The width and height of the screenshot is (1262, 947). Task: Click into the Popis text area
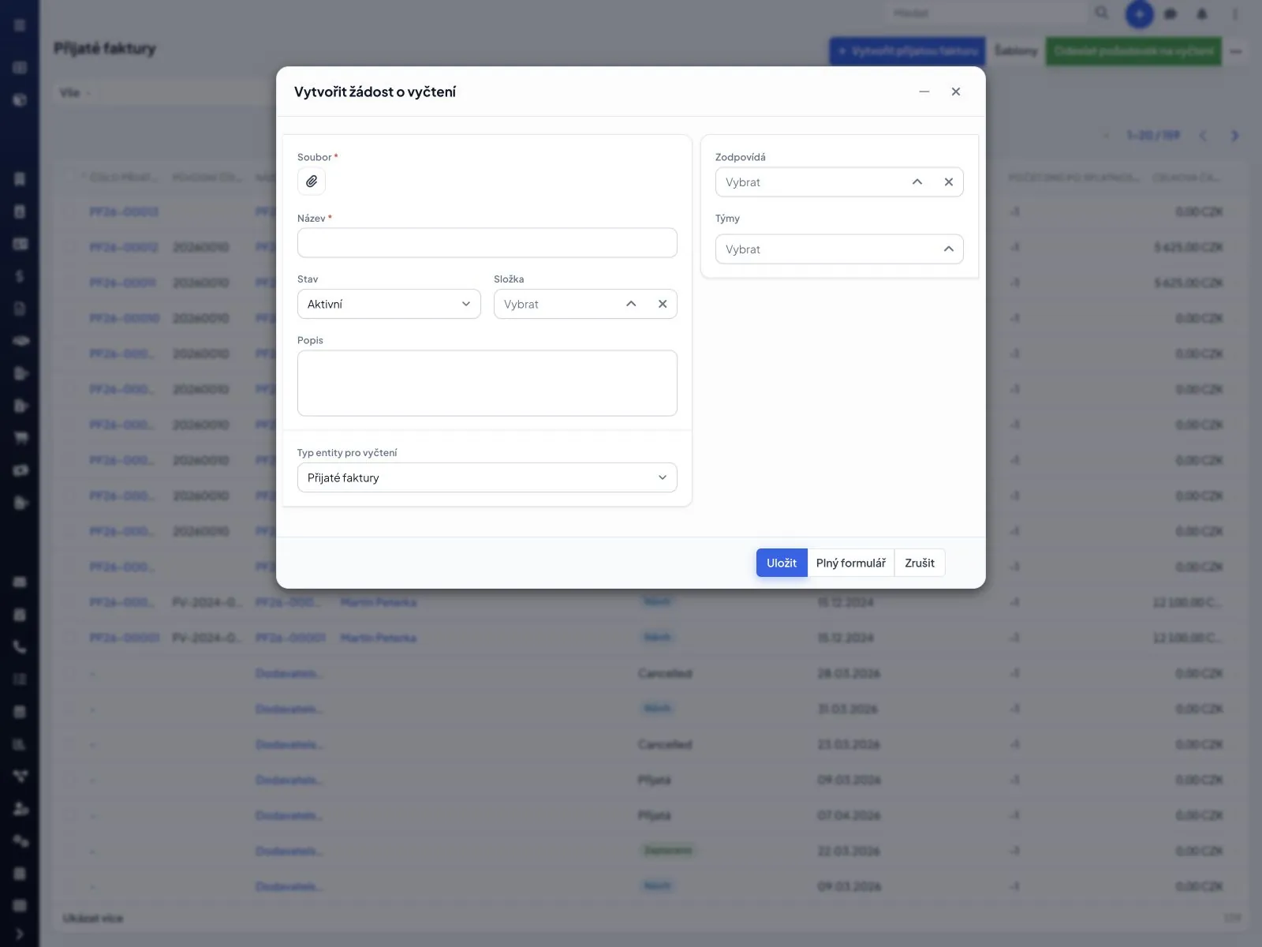click(487, 383)
